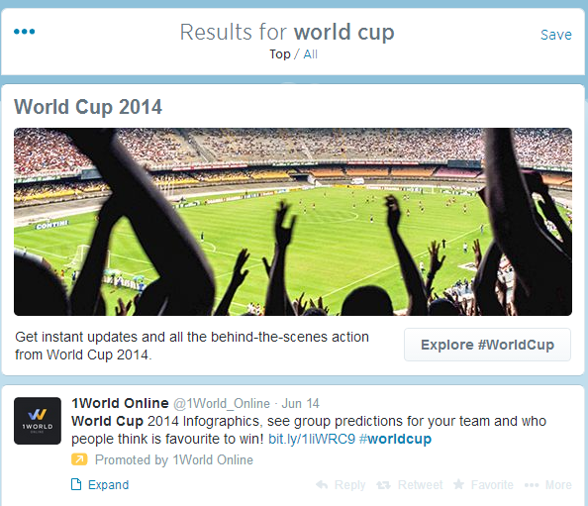Click the Explore #WorldCup button

(487, 345)
